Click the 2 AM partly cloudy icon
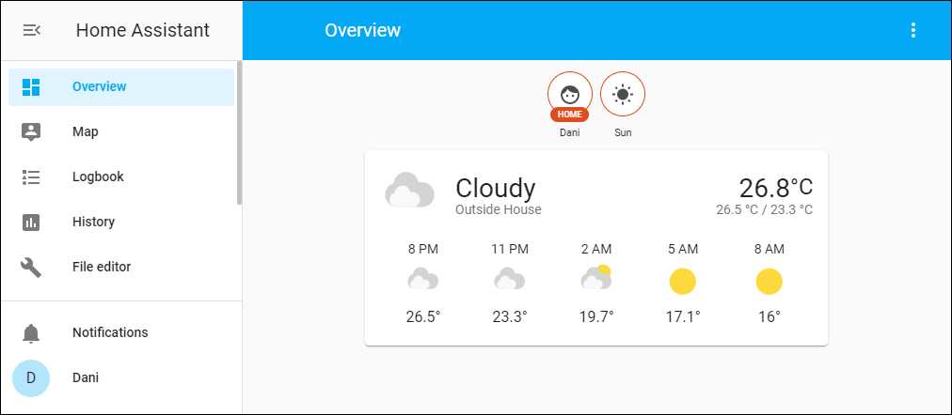This screenshot has height=415, width=952. (596, 278)
